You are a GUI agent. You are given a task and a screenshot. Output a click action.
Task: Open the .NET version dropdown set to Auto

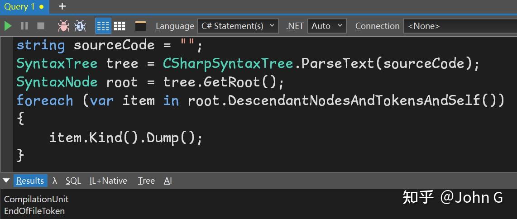point(327,26)
